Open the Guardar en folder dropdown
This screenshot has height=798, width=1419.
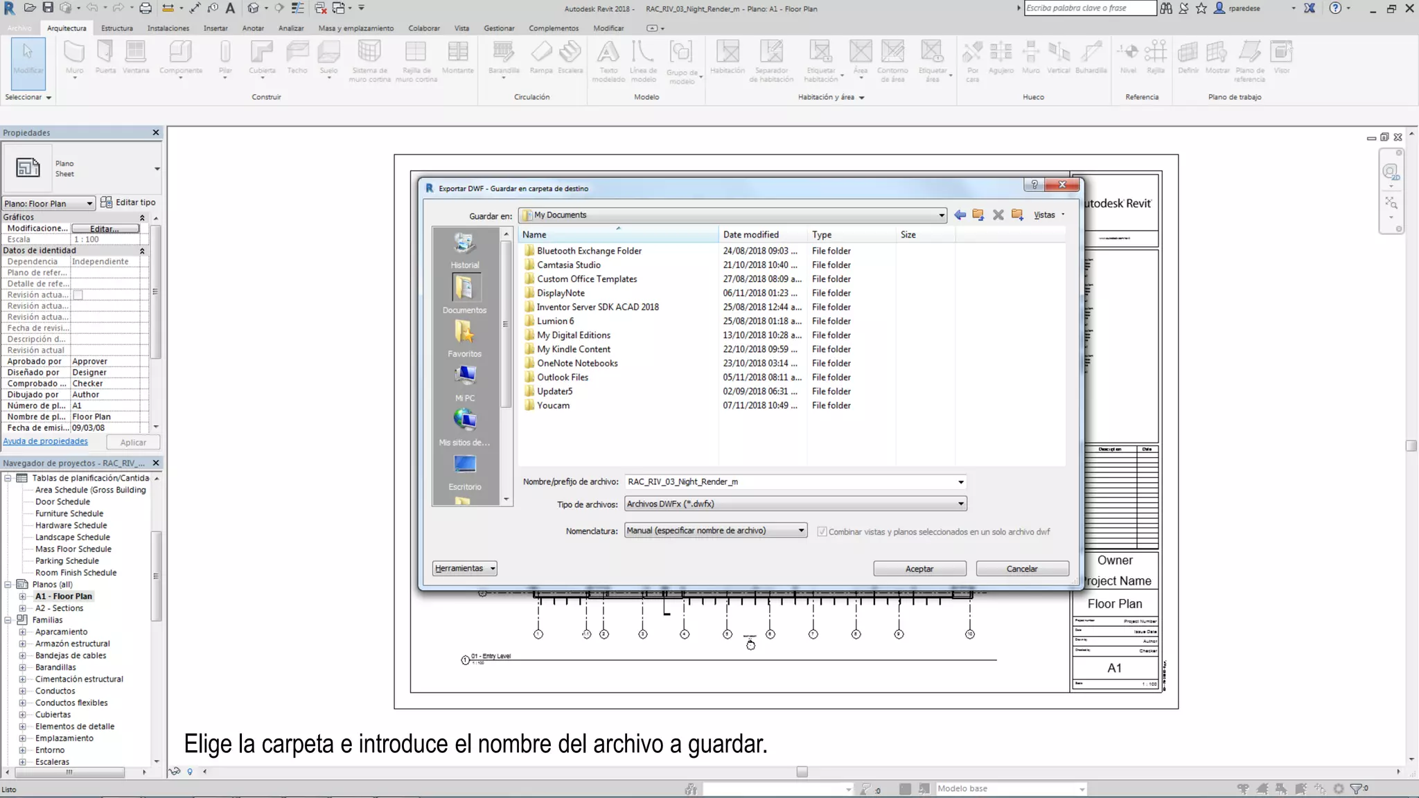click(x=941, y=215)
